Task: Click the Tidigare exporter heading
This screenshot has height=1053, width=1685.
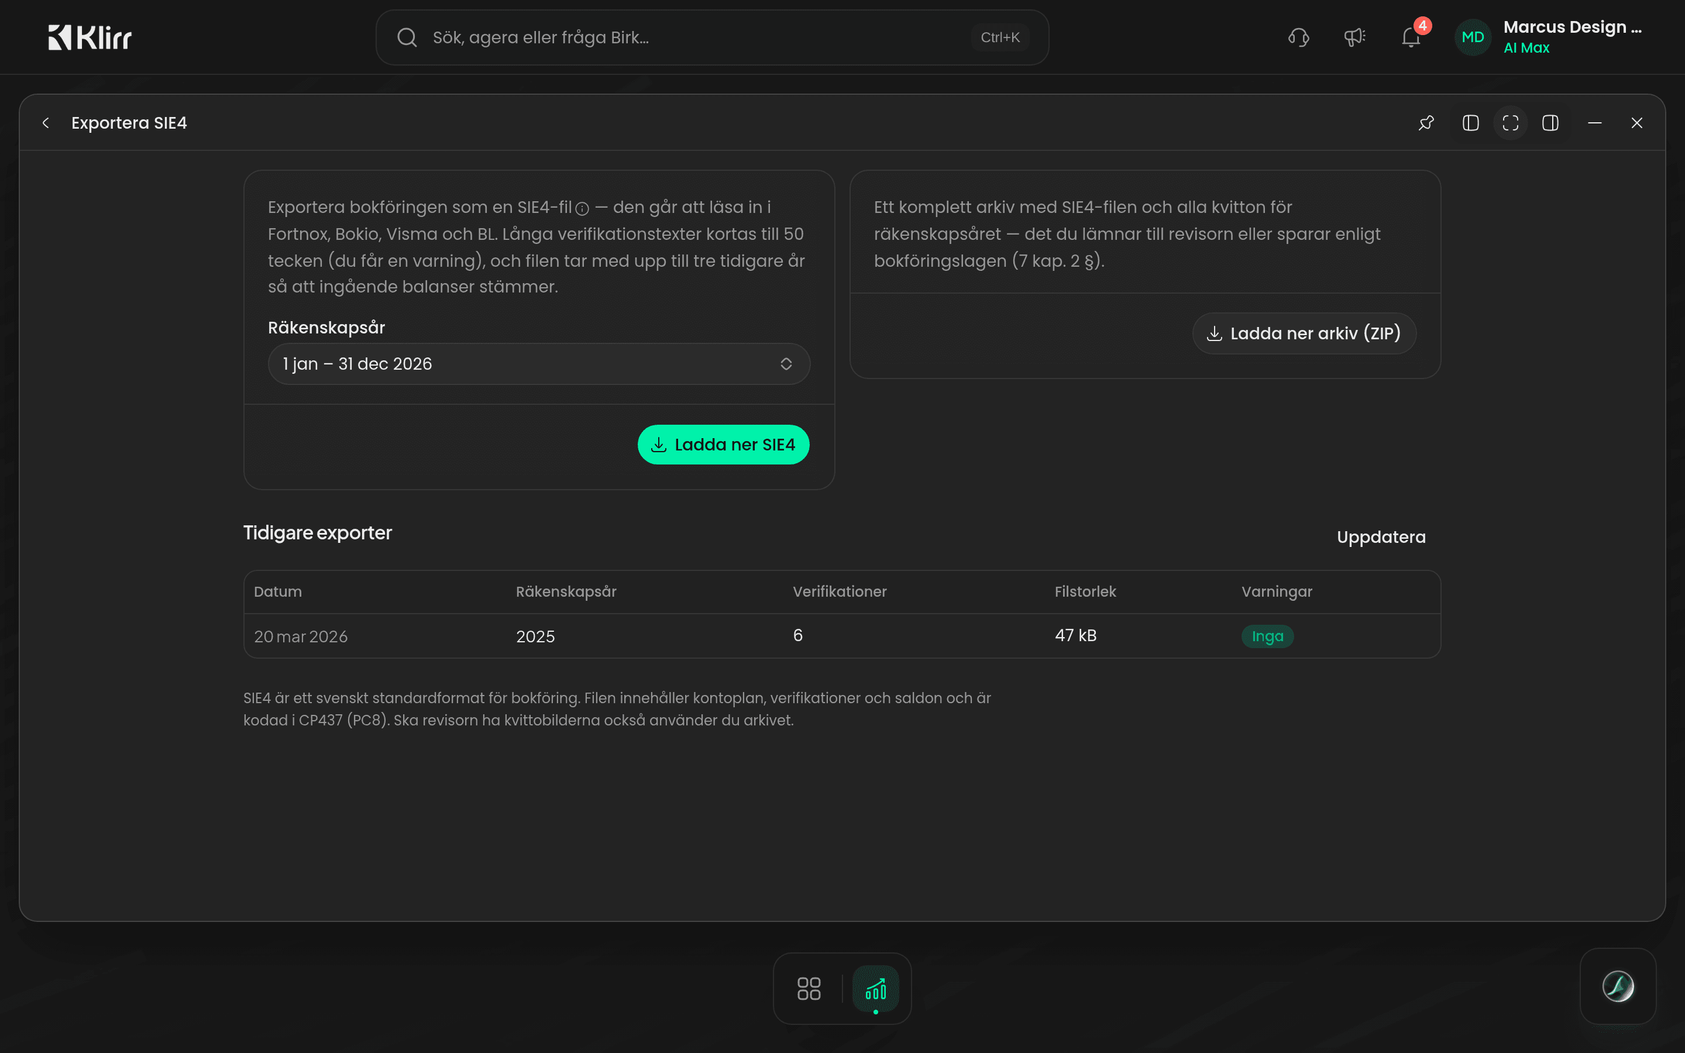Action: [x=318, y=533]
